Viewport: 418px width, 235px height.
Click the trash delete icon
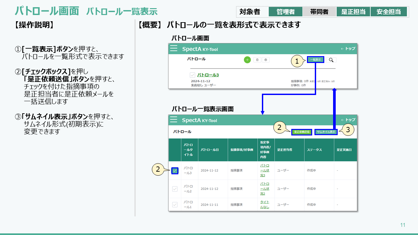coord(257,60)
